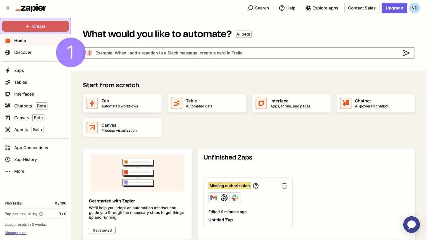427x240 pixels.
Task: Click the Gmail icon in Untitled Zap
Action: (x=214, y=198)
